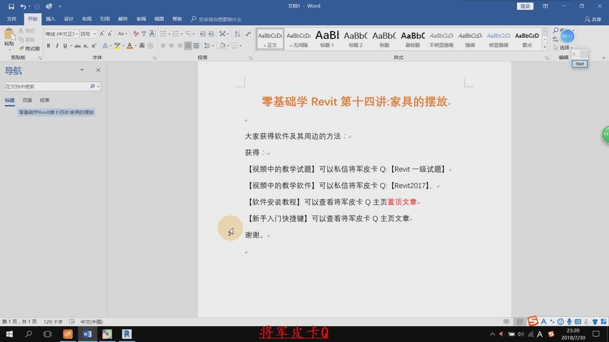The width and height of the screenshot is (609, 342).
Task: Apply superscript formatting
Action: click(x=94, y=46)
